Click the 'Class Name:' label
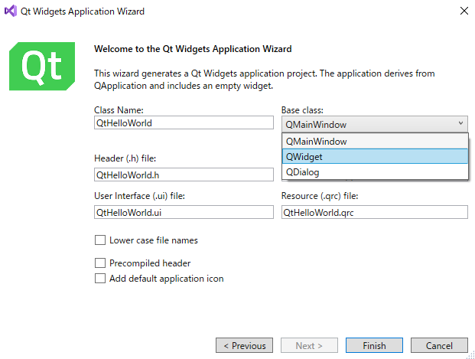 click(119, 110)
